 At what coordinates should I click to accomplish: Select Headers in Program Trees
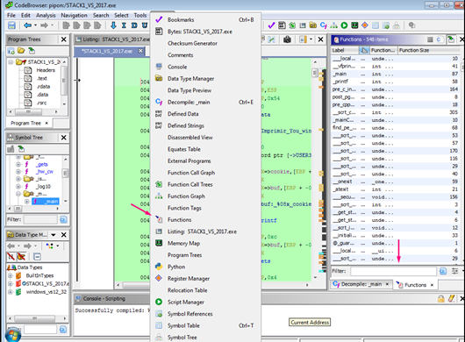click(x=46, y=70)
